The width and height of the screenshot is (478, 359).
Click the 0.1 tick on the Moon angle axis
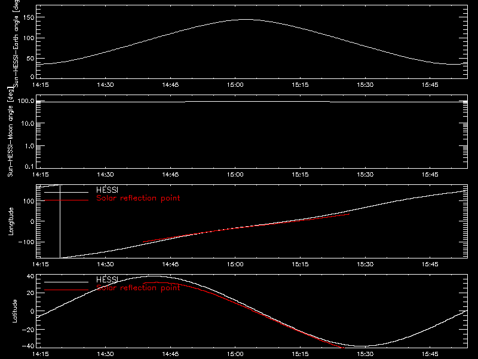29,166
